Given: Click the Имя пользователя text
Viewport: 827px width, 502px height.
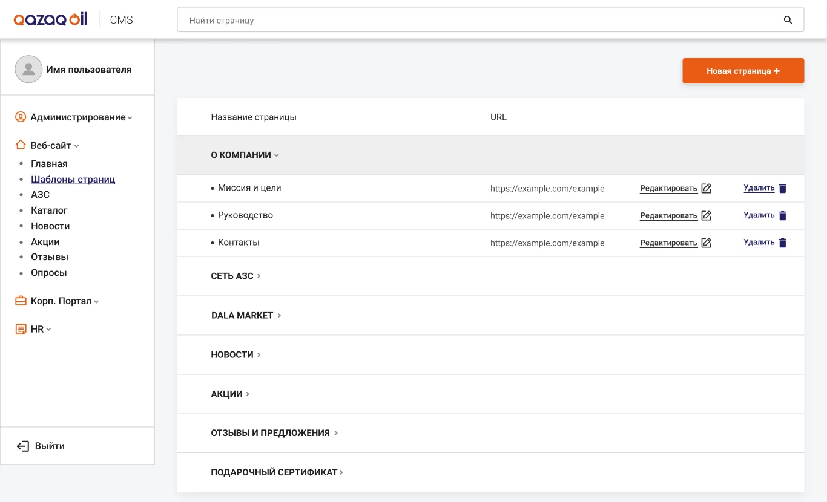Looking at the screenshot, I should [89, 70].
